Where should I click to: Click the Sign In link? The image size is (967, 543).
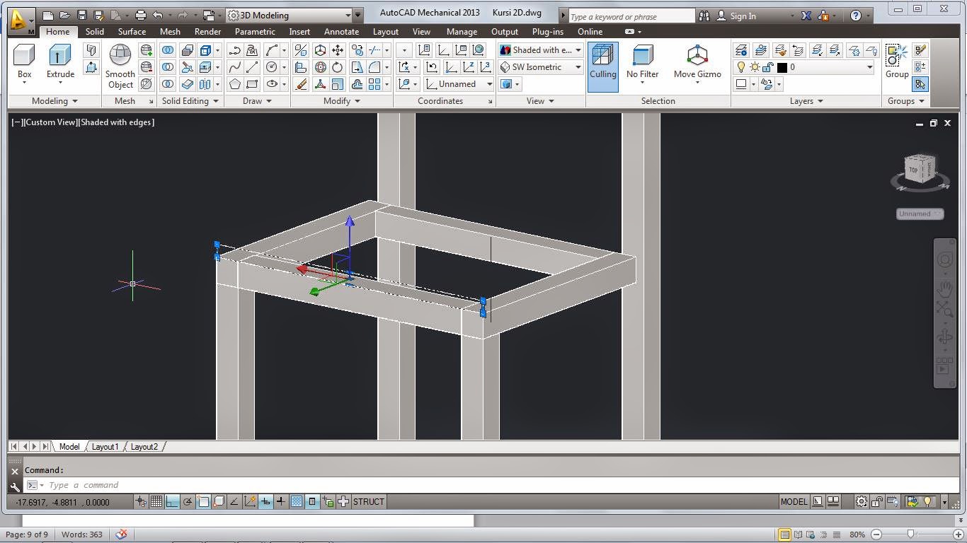click(742, 15)
